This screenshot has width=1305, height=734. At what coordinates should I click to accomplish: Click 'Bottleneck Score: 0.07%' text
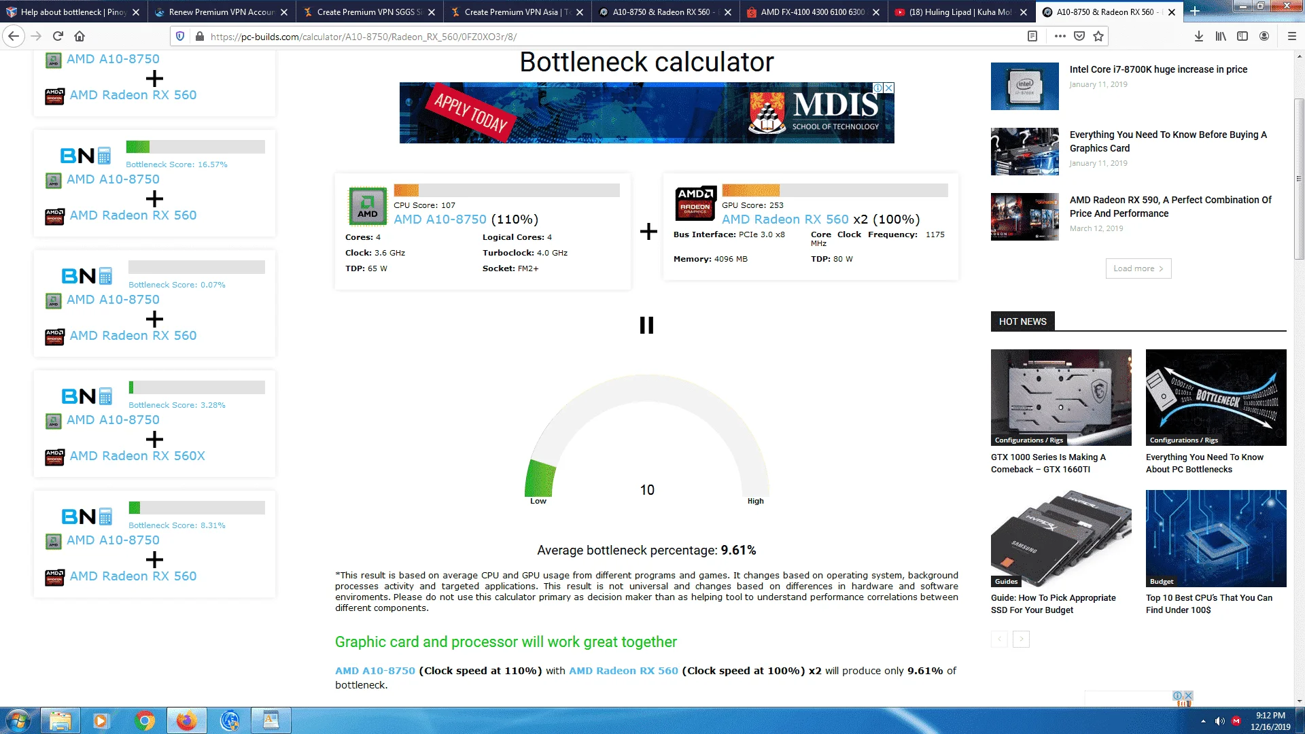(x=177, y=285)
